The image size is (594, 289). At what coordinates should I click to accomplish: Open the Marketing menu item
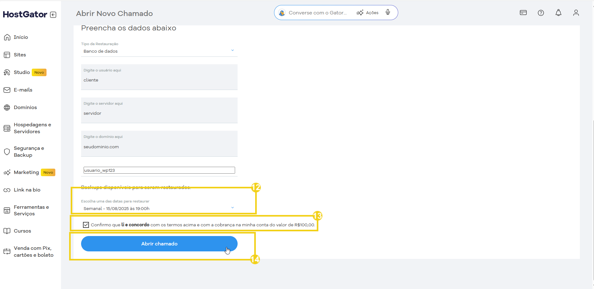click(x=26, y=172)
